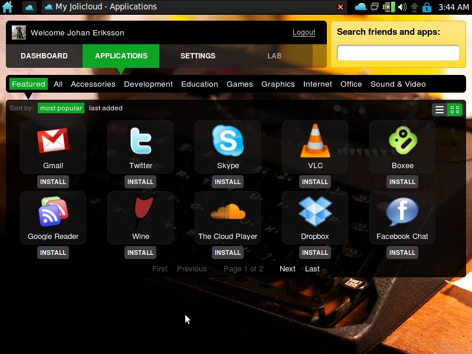Open the Lab tab

point(274,56)
